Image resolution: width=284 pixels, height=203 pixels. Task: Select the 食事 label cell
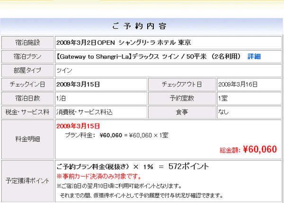pyautogui.click(x=182, y=112)
